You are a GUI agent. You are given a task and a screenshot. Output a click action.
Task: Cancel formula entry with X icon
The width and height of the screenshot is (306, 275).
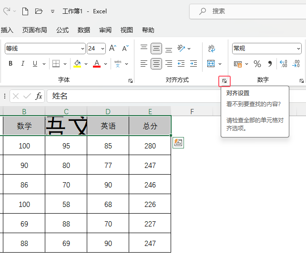(16, 96)
